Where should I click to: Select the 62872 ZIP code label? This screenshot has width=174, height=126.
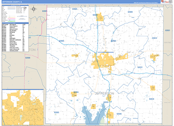[140, 67]
